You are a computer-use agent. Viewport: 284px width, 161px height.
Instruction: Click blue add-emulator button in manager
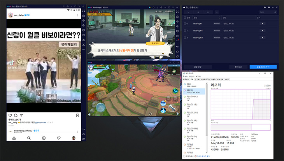pos(263,67)
